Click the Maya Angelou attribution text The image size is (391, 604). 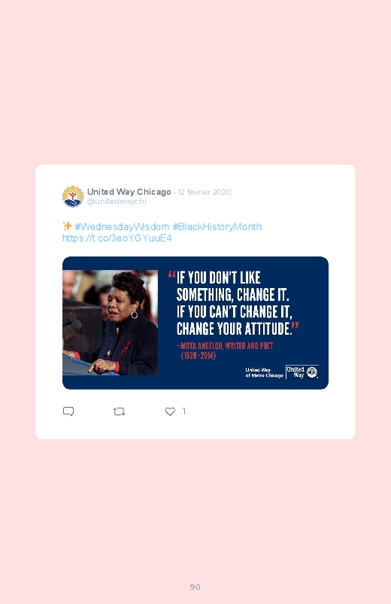point(225,351)
